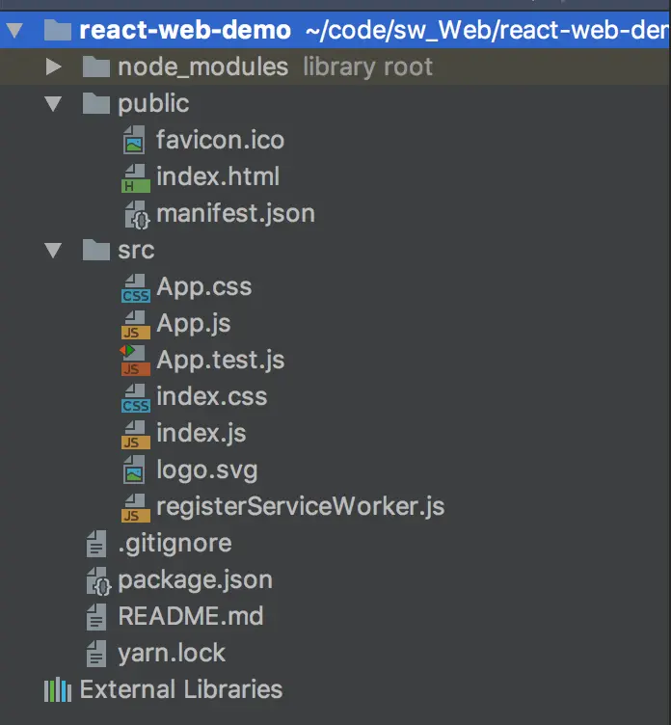This screenshot has height=725, width=671.
Task: Click the External Libraries bar-chart icon
Action: pos(58,690)
